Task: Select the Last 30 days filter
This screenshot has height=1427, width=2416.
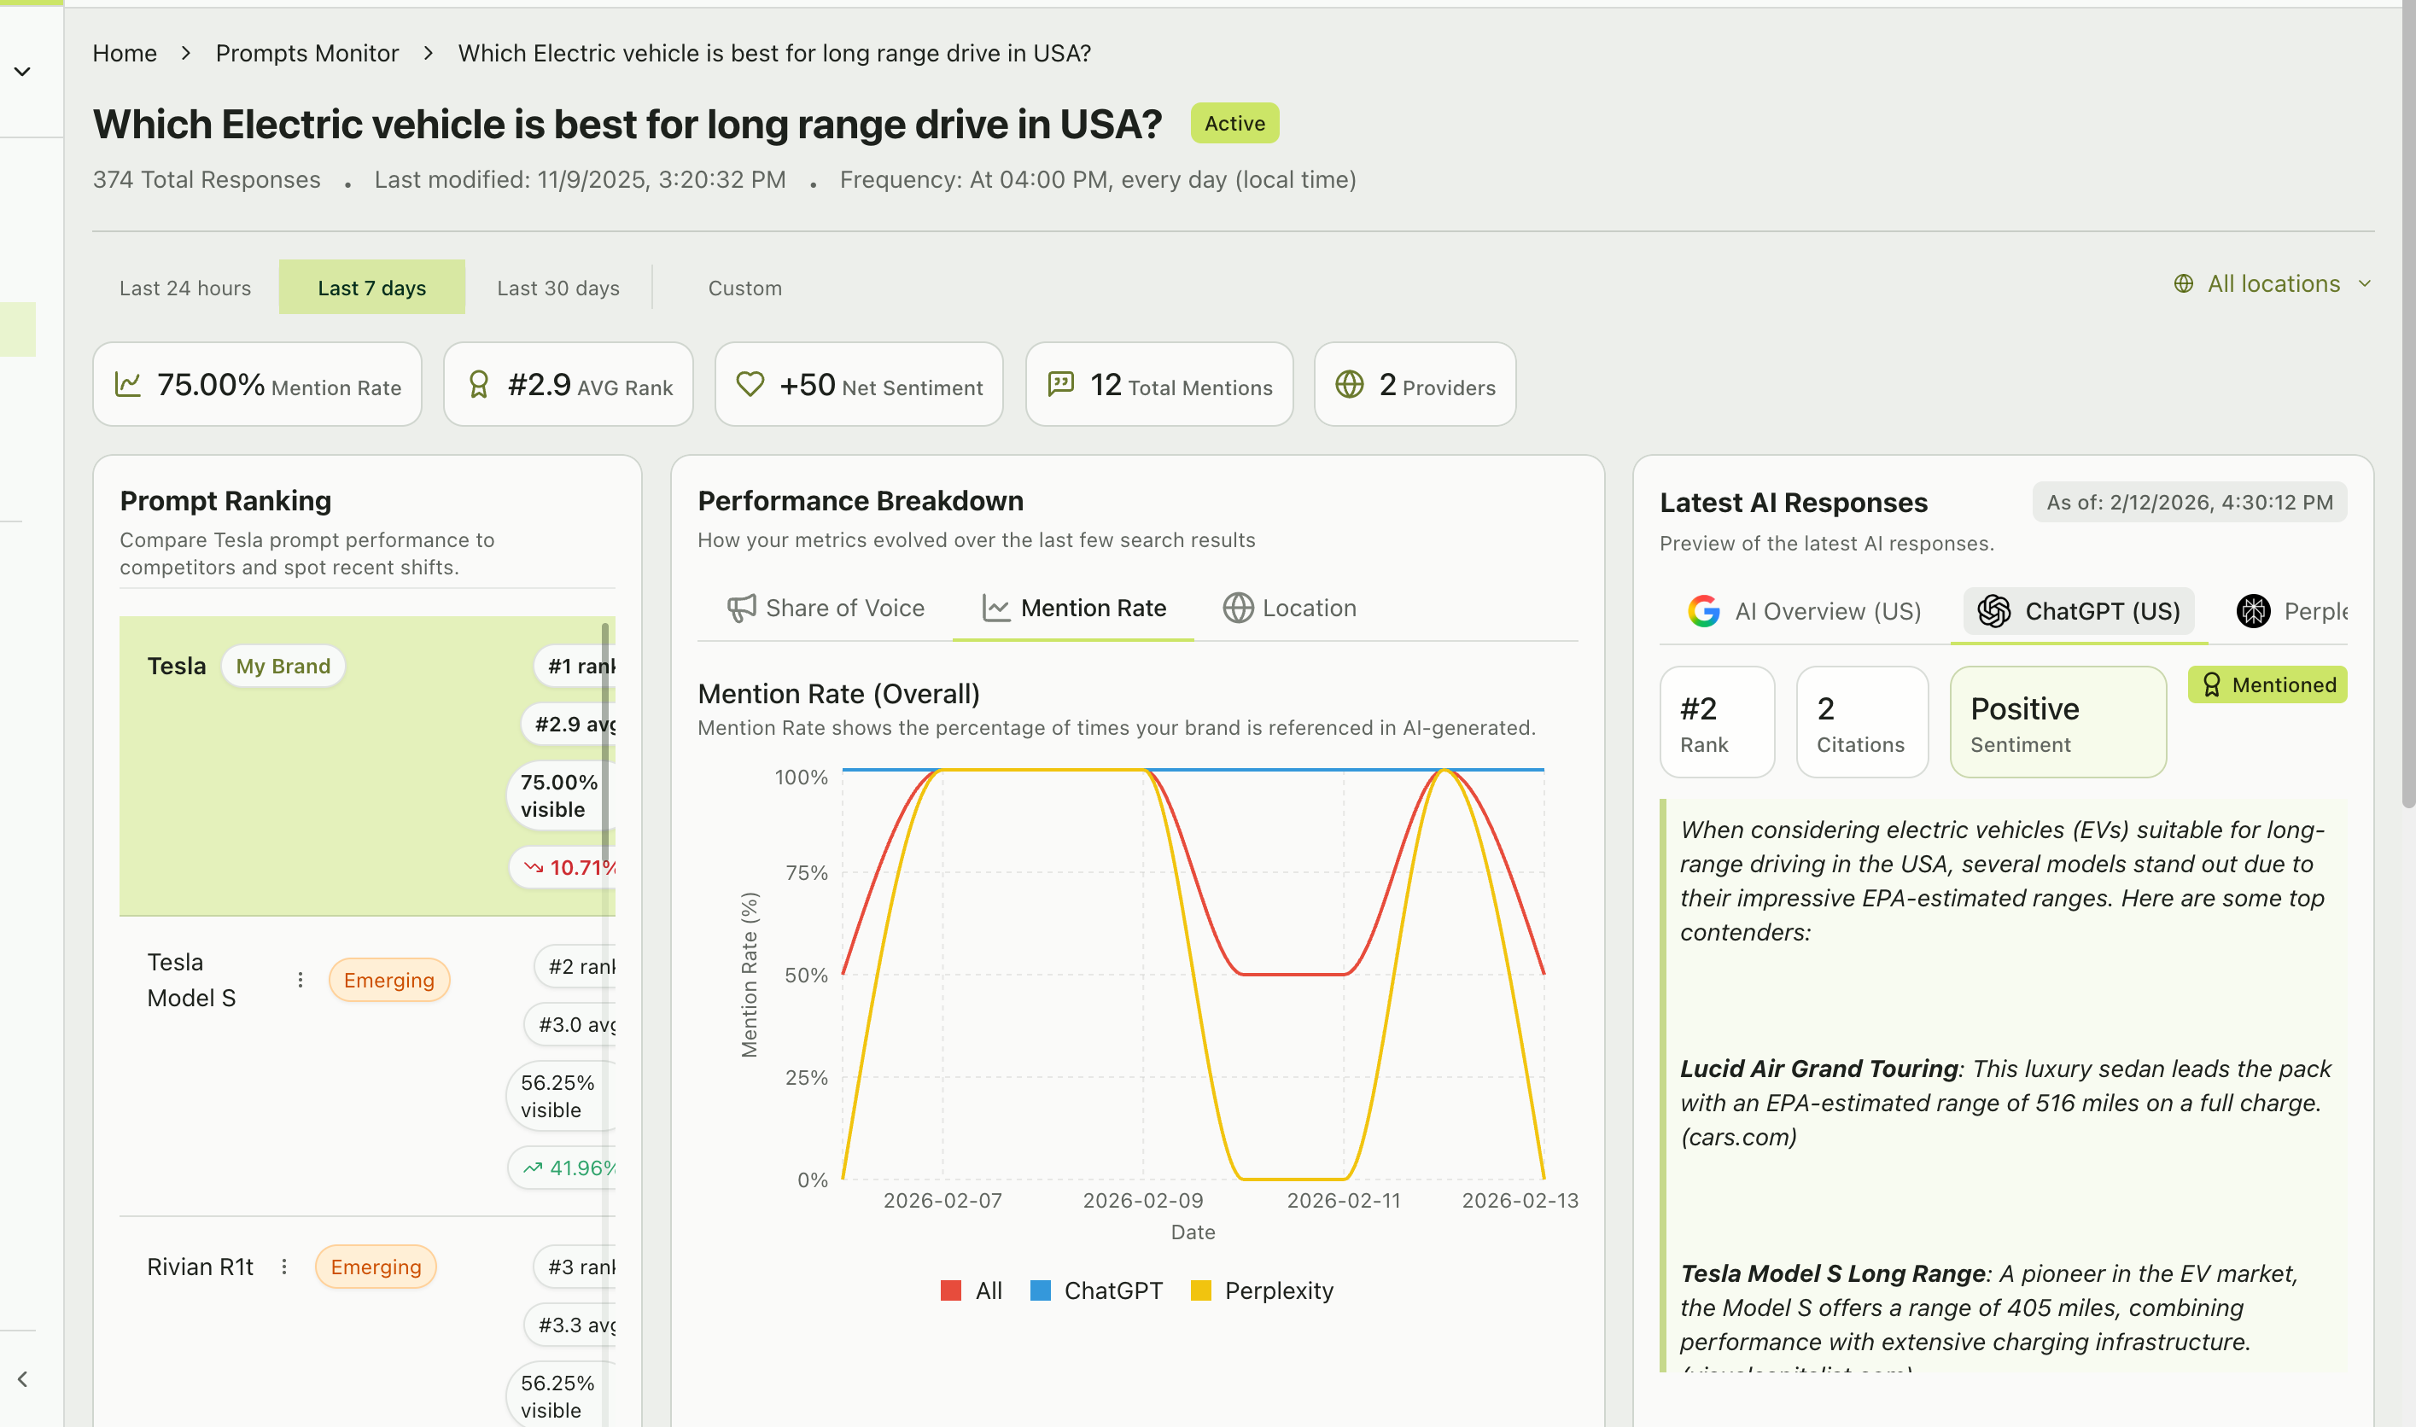Action: tap(557, 287)
